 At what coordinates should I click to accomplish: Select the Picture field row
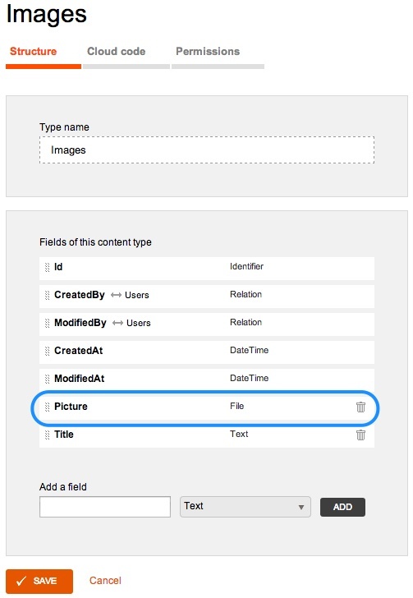[207, 407]
